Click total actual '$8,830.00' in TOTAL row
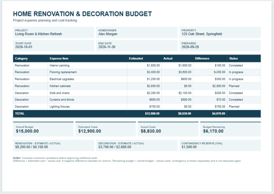Viewport: 274px width, 194px height. pos(184,114)
